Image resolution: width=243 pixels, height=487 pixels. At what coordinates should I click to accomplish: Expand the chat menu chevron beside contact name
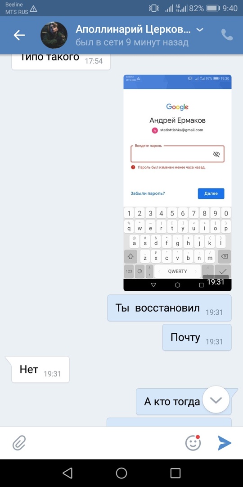(x=200, y=30)
